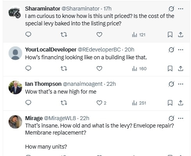Open more options menu on Ian Thompson's tweet
Image resolution: width=191 pixels, height=156 pixels.
click(180, 84)
